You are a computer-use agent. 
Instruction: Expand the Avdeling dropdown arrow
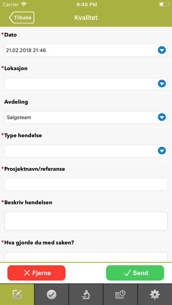coord(161,117)
